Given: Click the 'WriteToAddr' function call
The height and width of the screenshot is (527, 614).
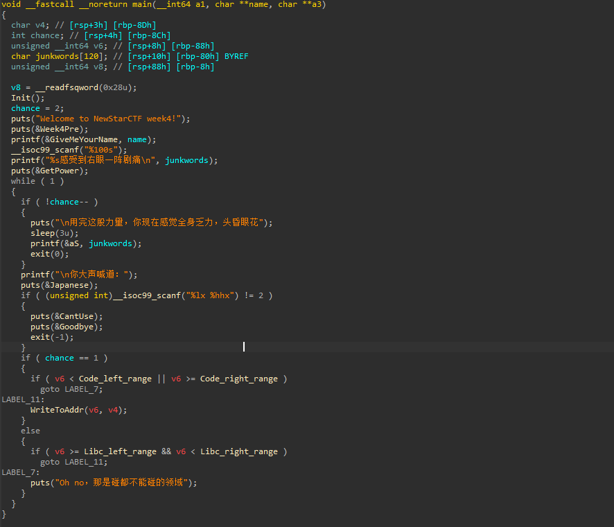Looking at the screenshot, I should pos(57,410).
